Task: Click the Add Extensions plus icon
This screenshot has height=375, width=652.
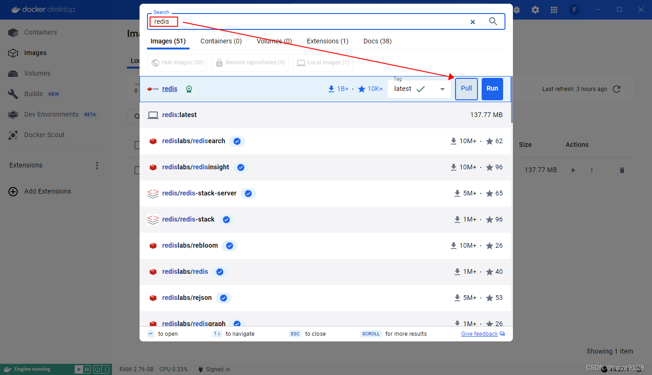Action: coord(14,191)
